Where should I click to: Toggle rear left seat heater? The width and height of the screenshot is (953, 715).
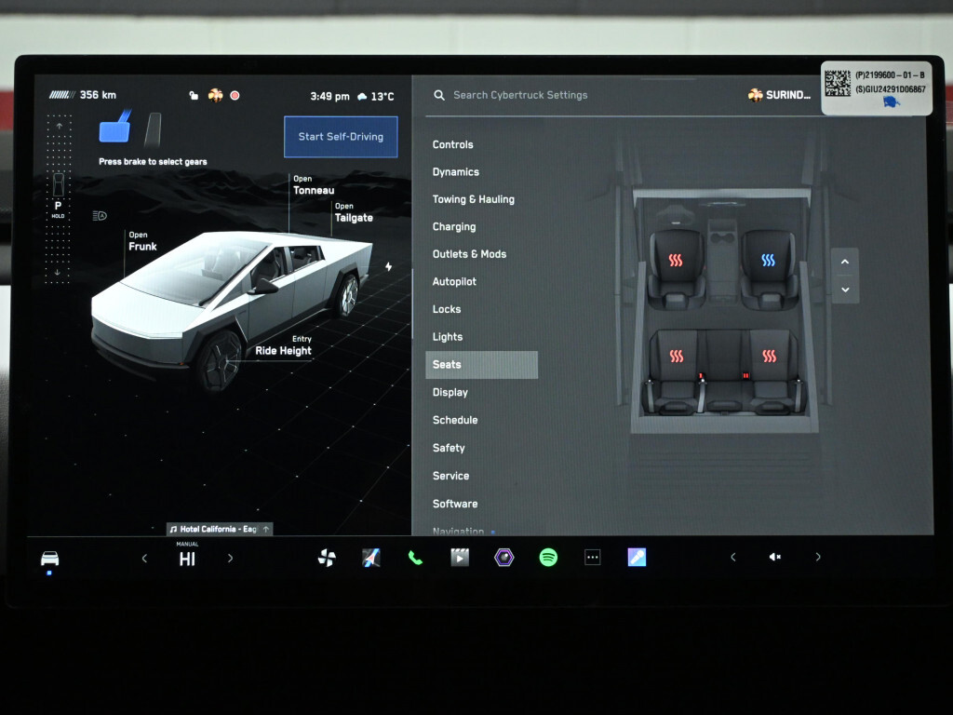[677, 356]
